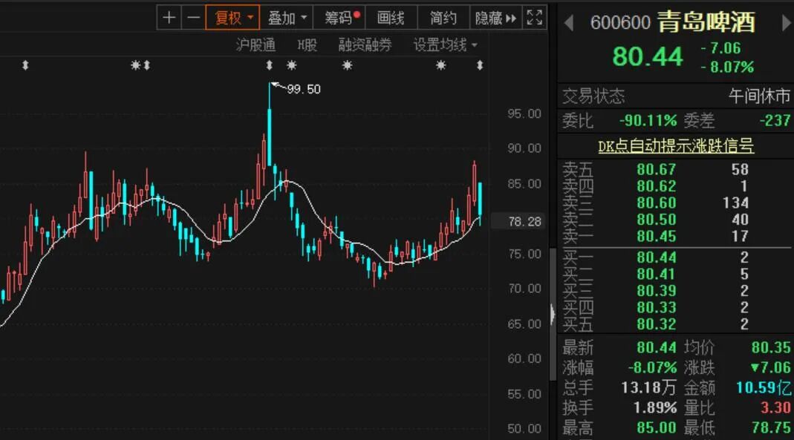Click the minus zoom-out chart button
Viewport: 794px width, 440px height.
click(x=193, y=19)
